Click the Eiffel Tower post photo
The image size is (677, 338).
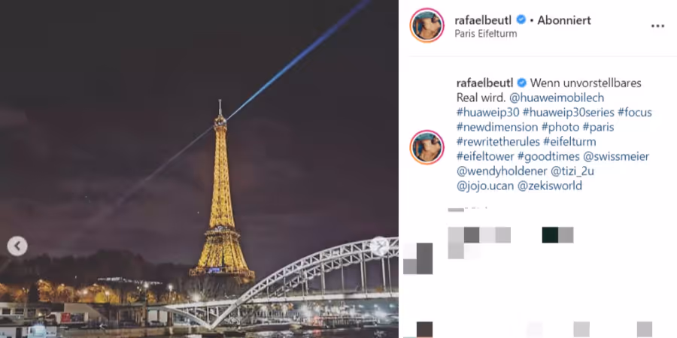coord(199,169)
